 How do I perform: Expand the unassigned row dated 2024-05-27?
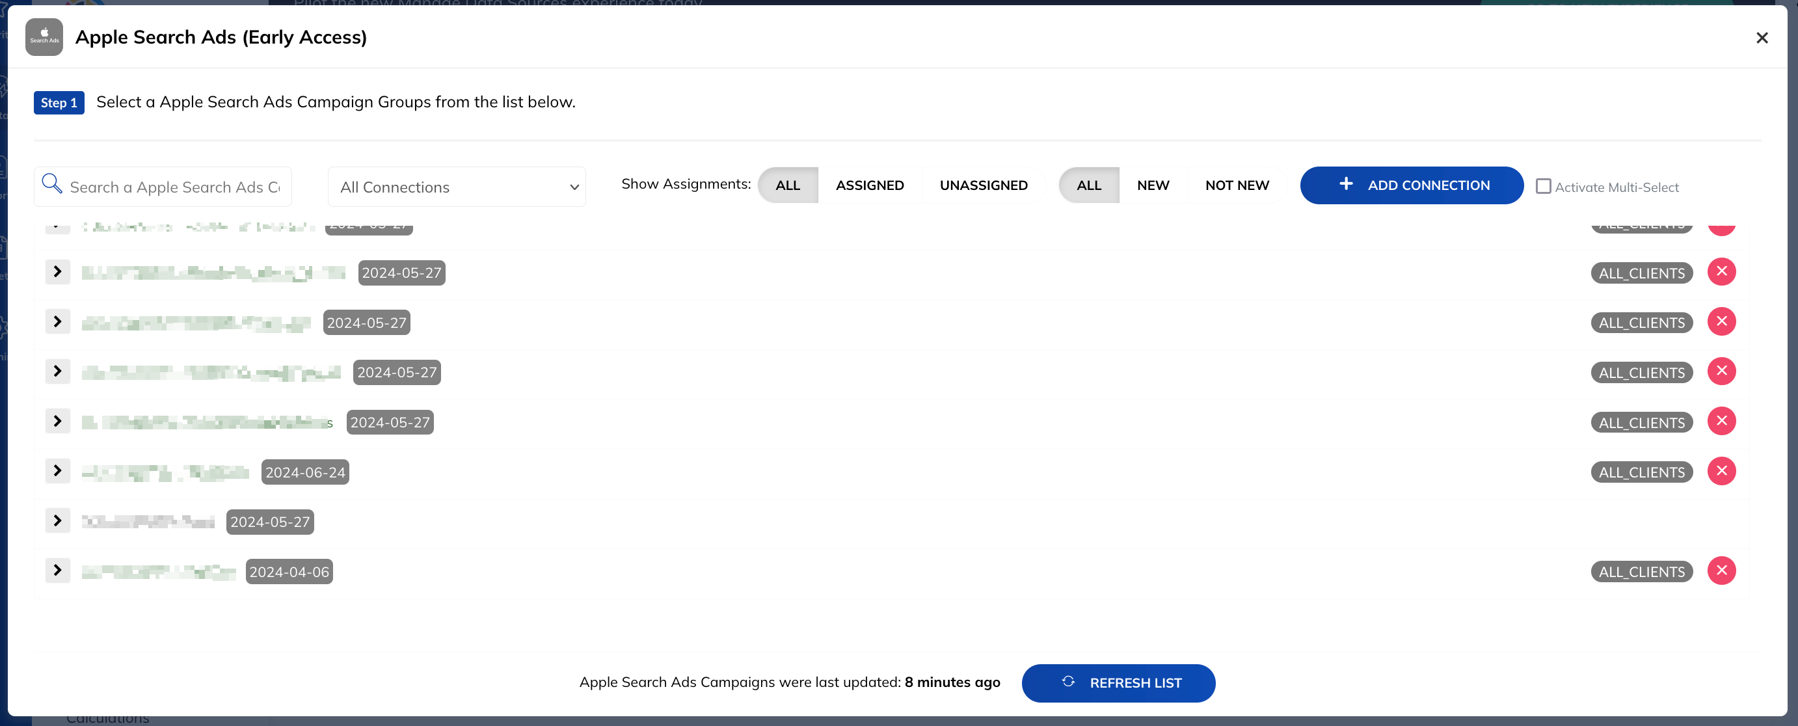pyautogui.click(x=57, y=521)
